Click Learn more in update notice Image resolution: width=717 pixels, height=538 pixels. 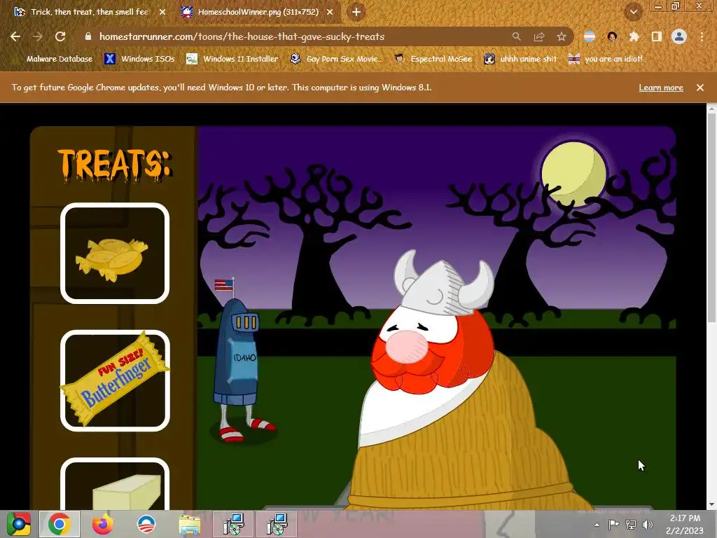click(661, 88)
